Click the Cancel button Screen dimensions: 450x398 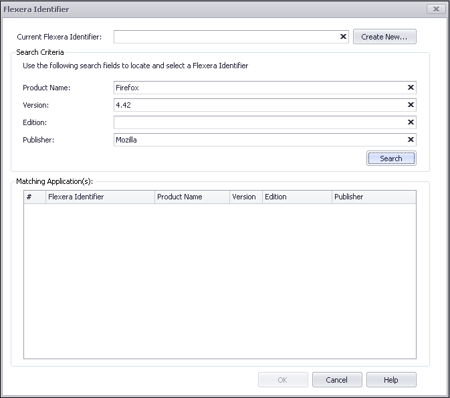[336, 380]
